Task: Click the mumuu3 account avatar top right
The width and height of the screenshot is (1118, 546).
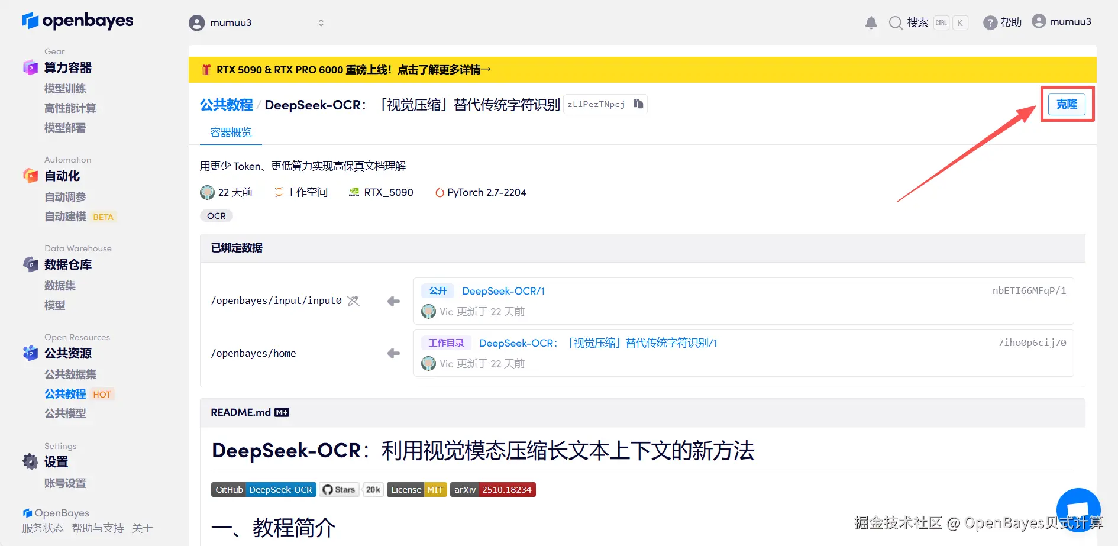Action: [x=1039, y=21]
